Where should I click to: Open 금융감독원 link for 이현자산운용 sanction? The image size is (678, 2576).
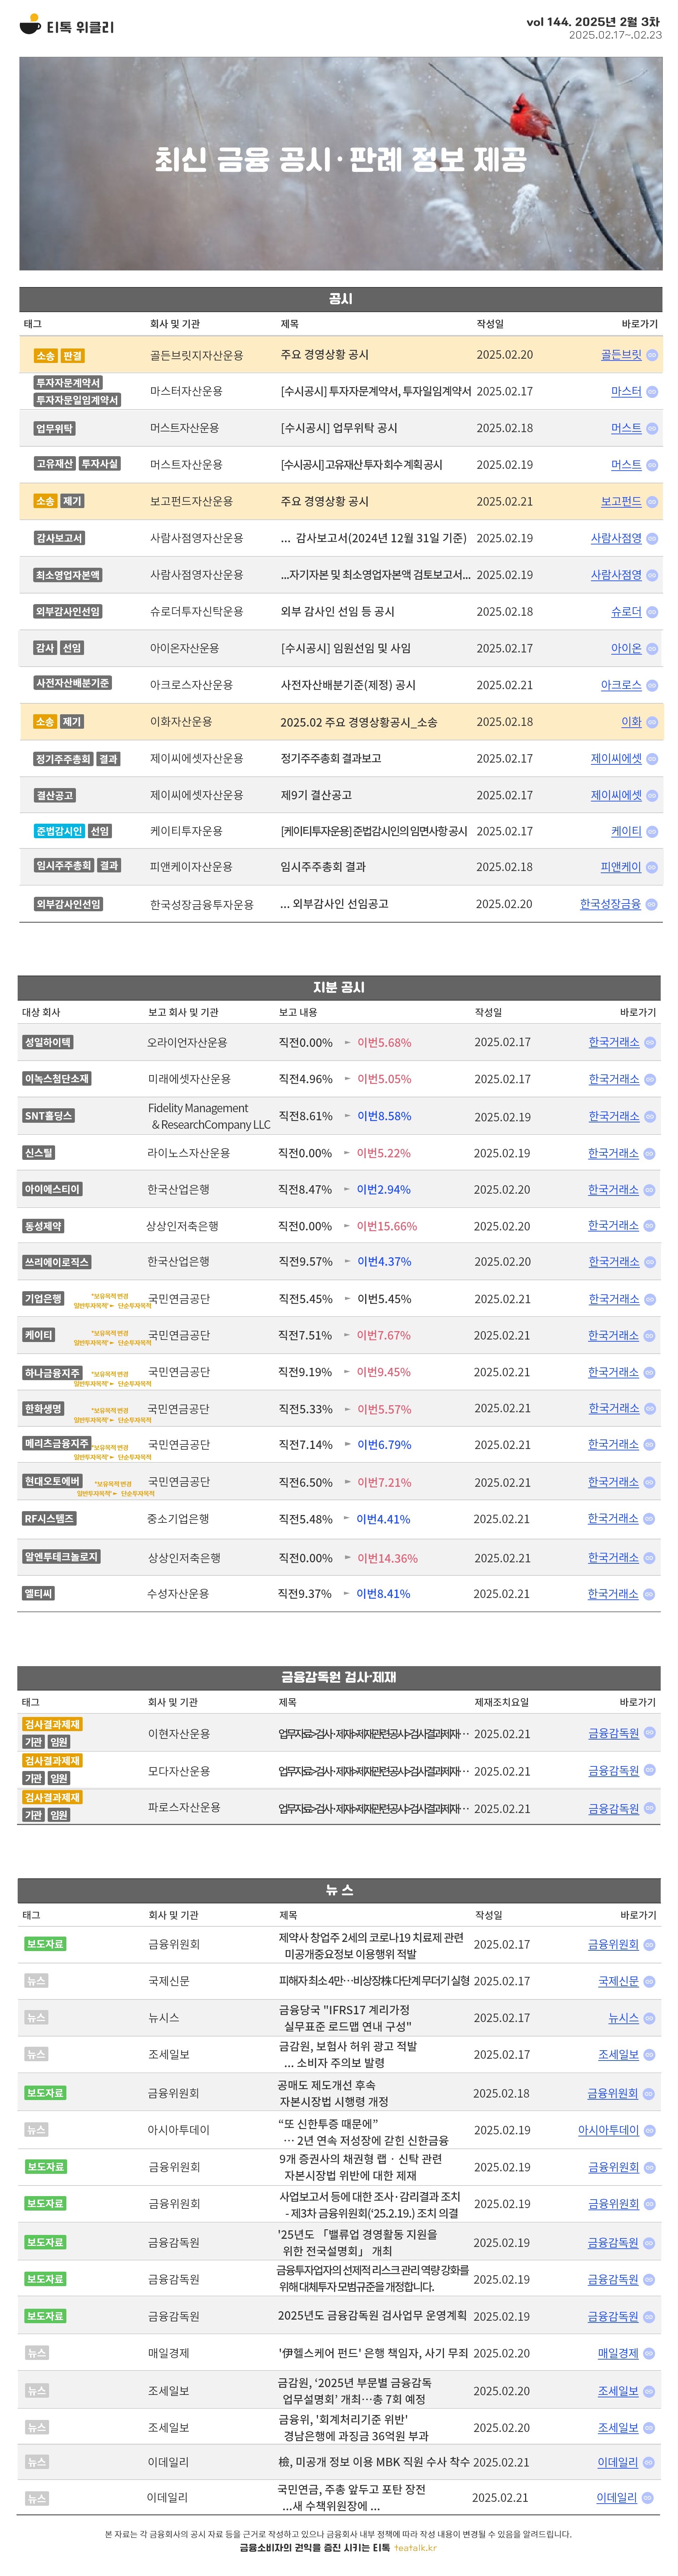613,1733
